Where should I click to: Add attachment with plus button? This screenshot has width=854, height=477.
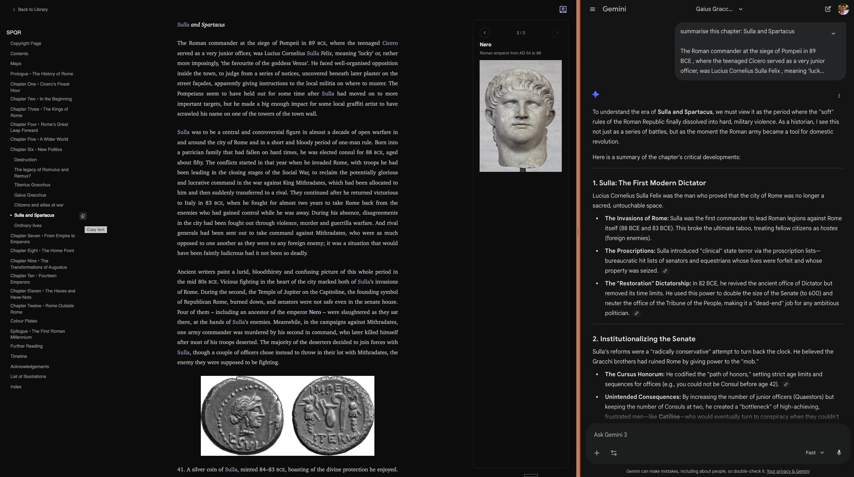597,453
